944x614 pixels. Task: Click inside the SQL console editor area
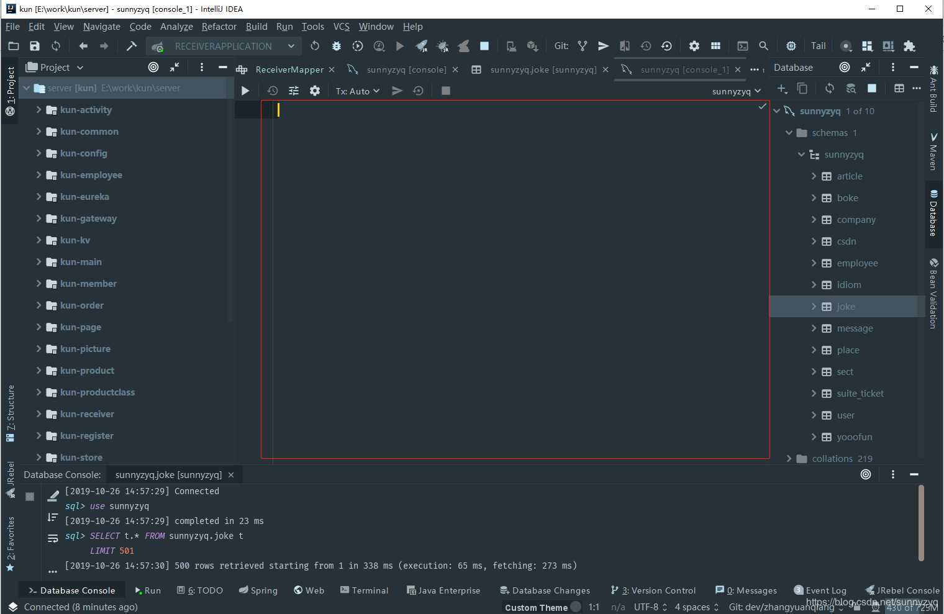[x=515, y=279]
